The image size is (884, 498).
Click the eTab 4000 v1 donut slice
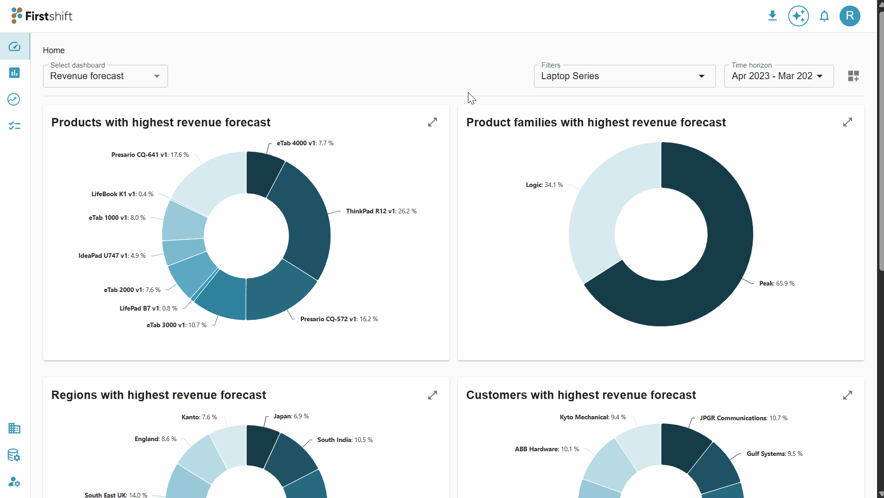click(x=262, y=172)
